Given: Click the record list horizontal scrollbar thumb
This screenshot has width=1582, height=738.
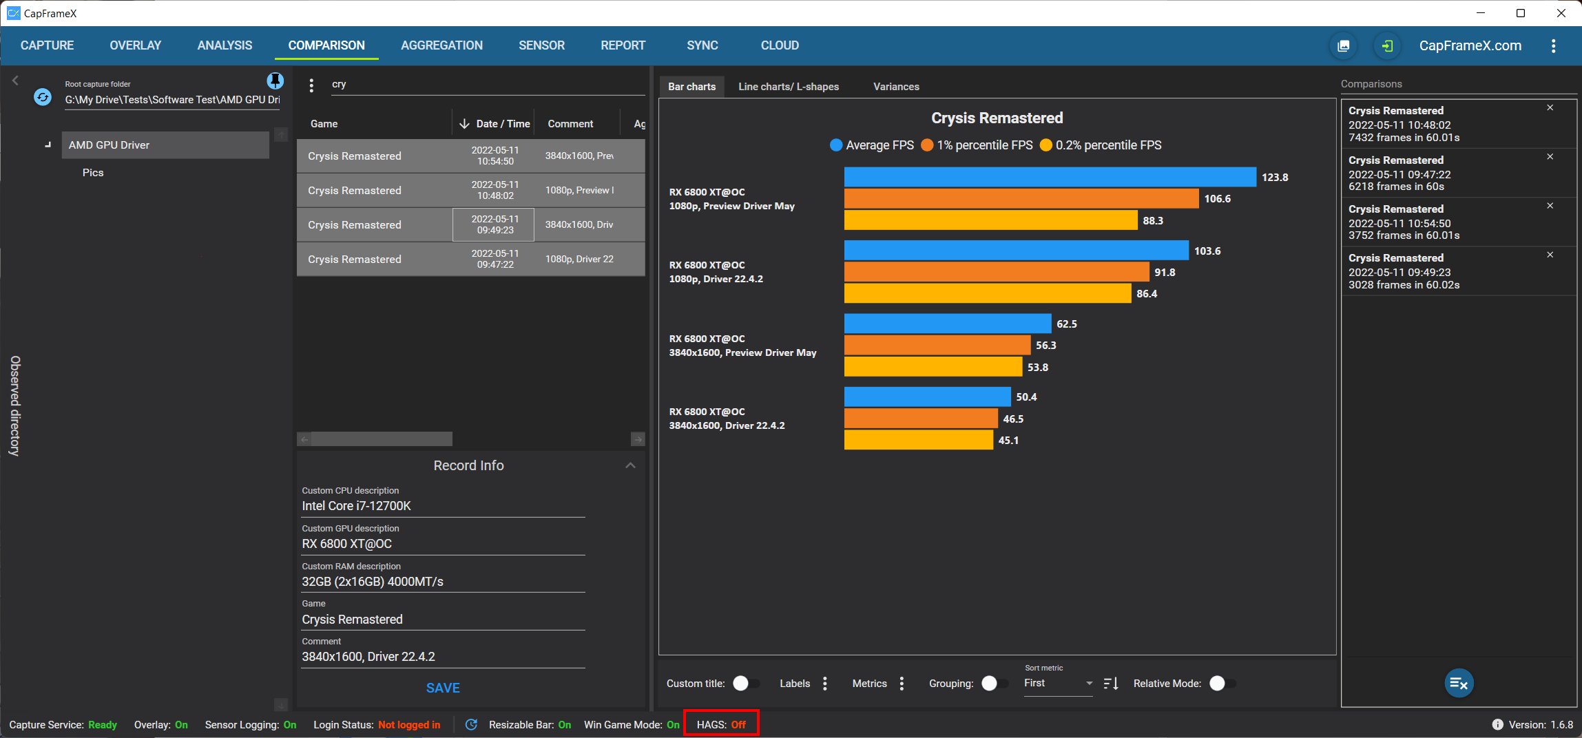Looking at the screenshot, I should click(382, 439).
